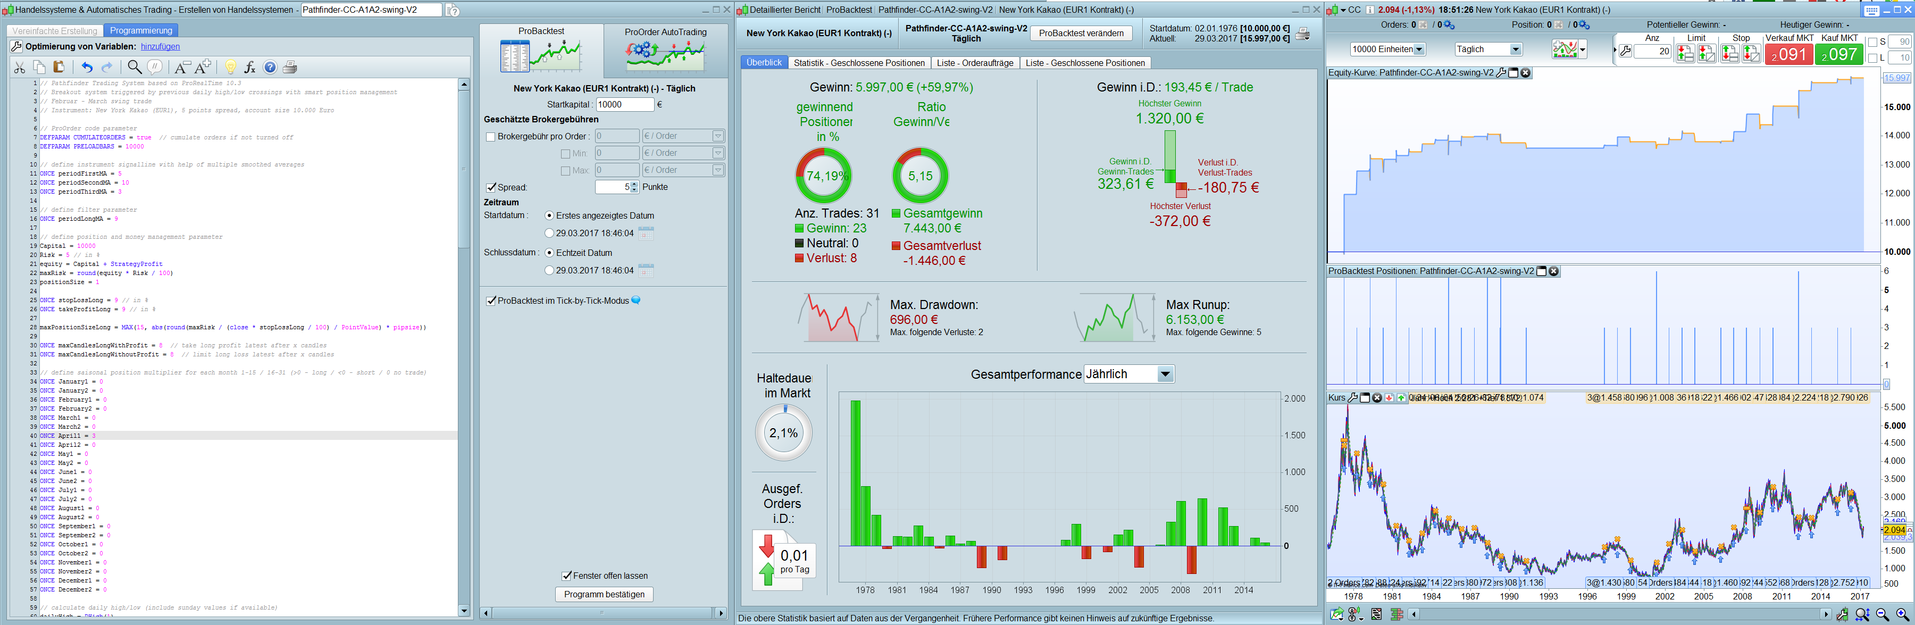Open the magnifier search tool in editor
The image size is (1915, 625).
(x=135, y=68)
